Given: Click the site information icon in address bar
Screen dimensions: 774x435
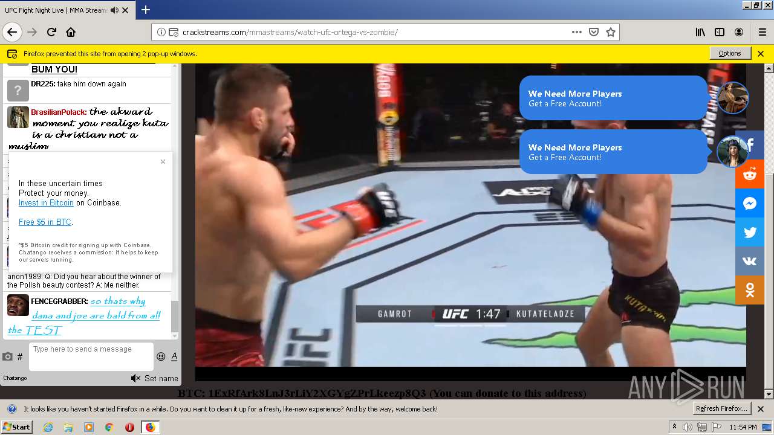Looking at the screenshot, I should click(x=161, y=32).
